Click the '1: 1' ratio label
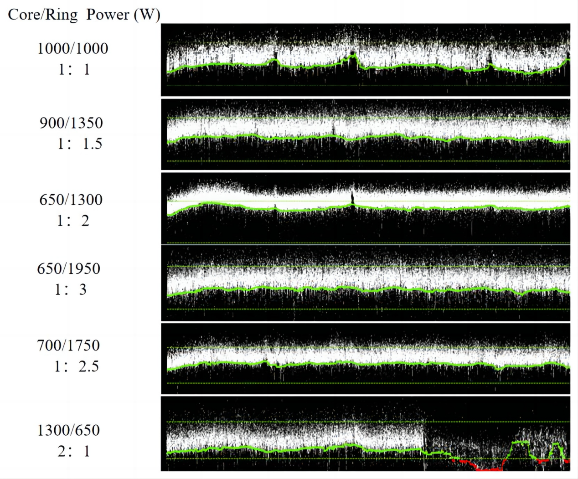 point(74,69)
